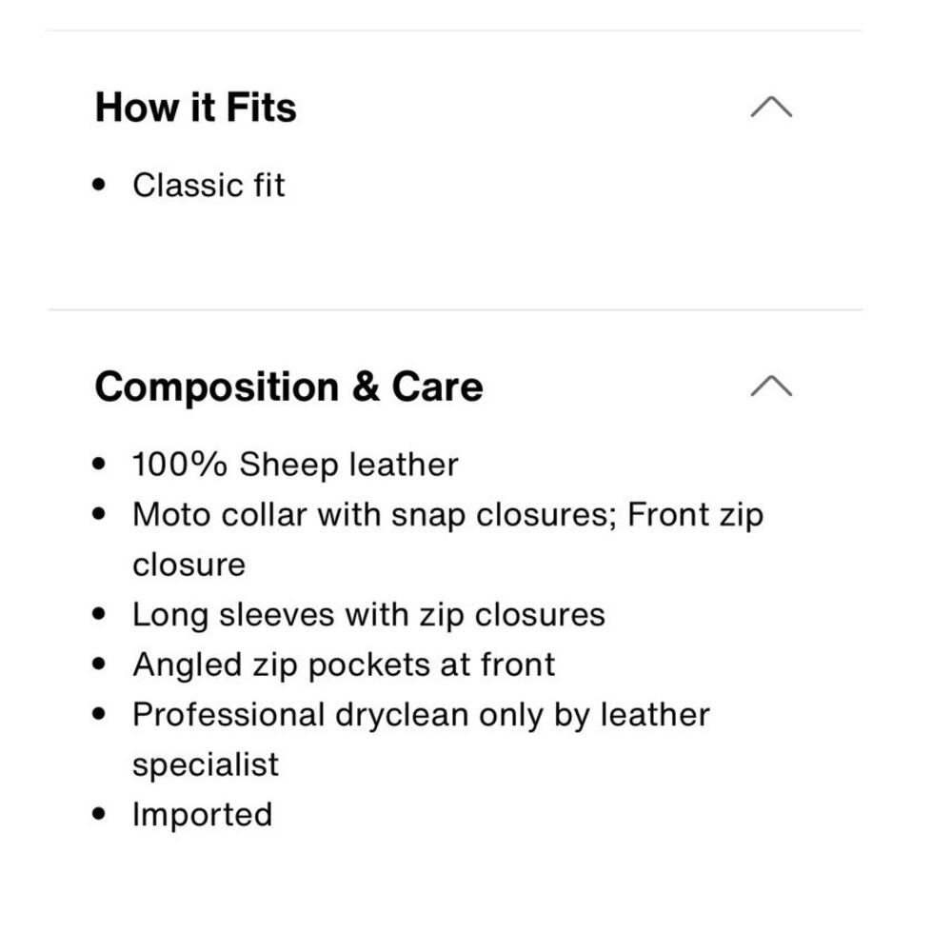Image resolution: width=952 pixels, height=952 pixels.
Task: Click bullet beside Moto collar item
Action: tap(99, 514)
